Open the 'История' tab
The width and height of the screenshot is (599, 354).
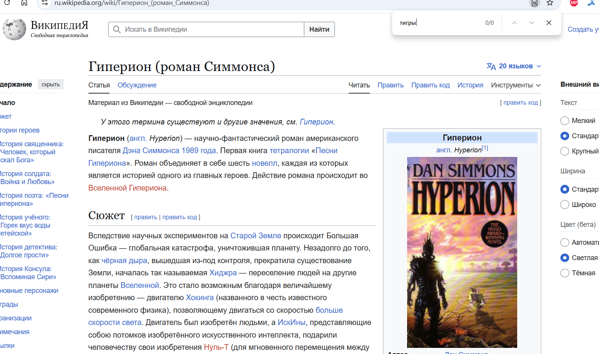coord(470,85)
